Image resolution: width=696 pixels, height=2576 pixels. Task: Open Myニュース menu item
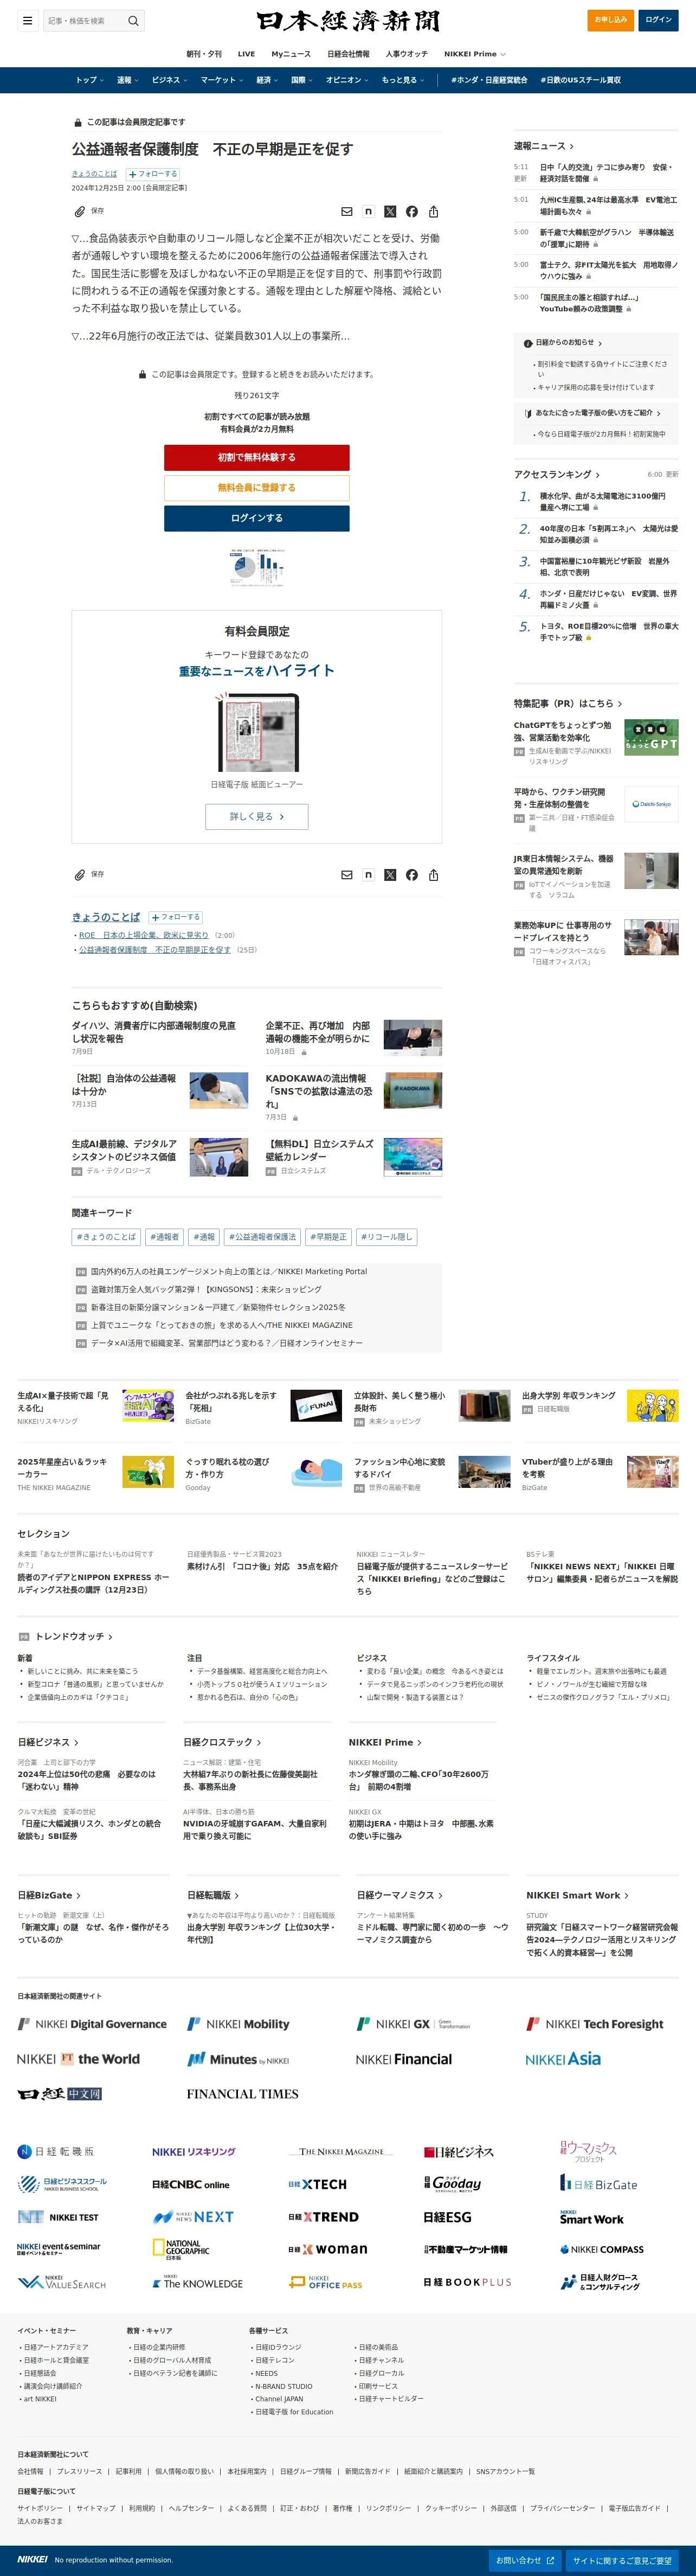click(x=291, y=54)
